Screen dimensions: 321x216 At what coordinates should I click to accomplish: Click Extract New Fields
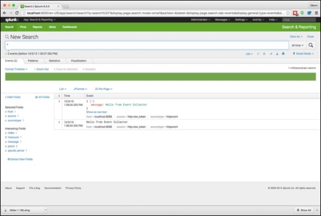click(20, 159)
